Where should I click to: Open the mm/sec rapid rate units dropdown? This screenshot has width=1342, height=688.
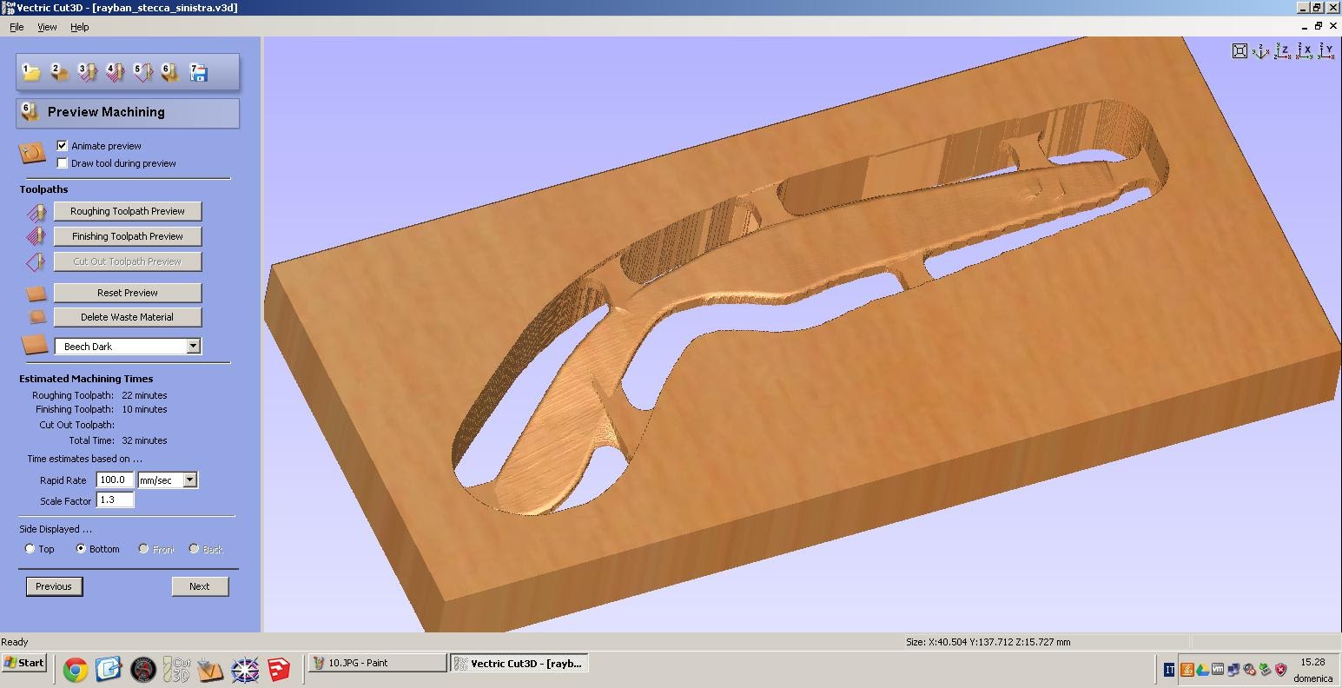[x=189, y=480]
